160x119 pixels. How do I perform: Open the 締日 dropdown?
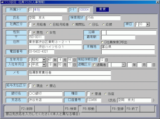pos(148,24)
